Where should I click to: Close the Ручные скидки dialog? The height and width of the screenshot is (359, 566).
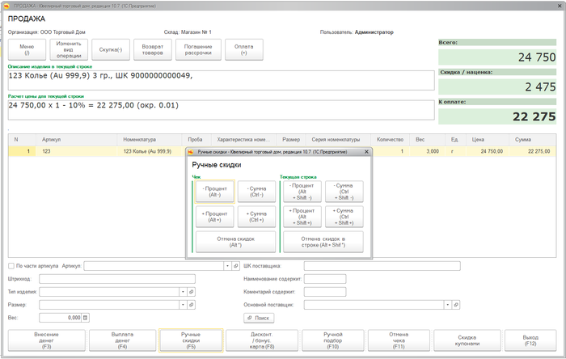pyautogui.click(x=366, y=151)
